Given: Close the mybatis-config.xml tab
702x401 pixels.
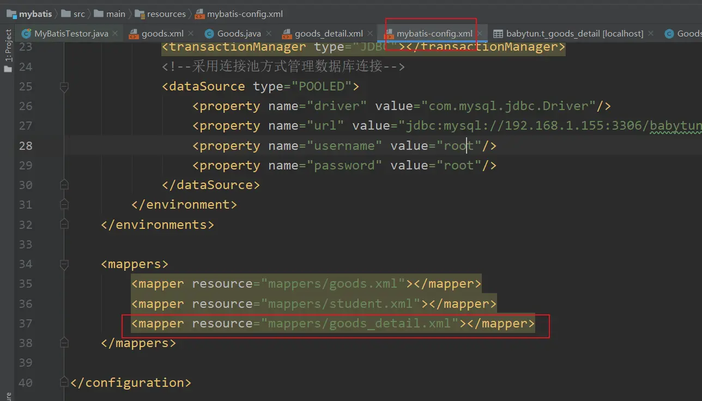Looking at the screenshot, I should [x=480, y=34].
